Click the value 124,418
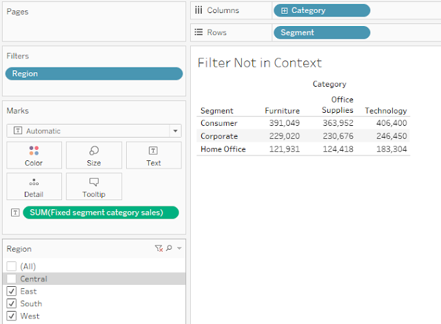This screenshot has height=324, width=441. [338, 149]
